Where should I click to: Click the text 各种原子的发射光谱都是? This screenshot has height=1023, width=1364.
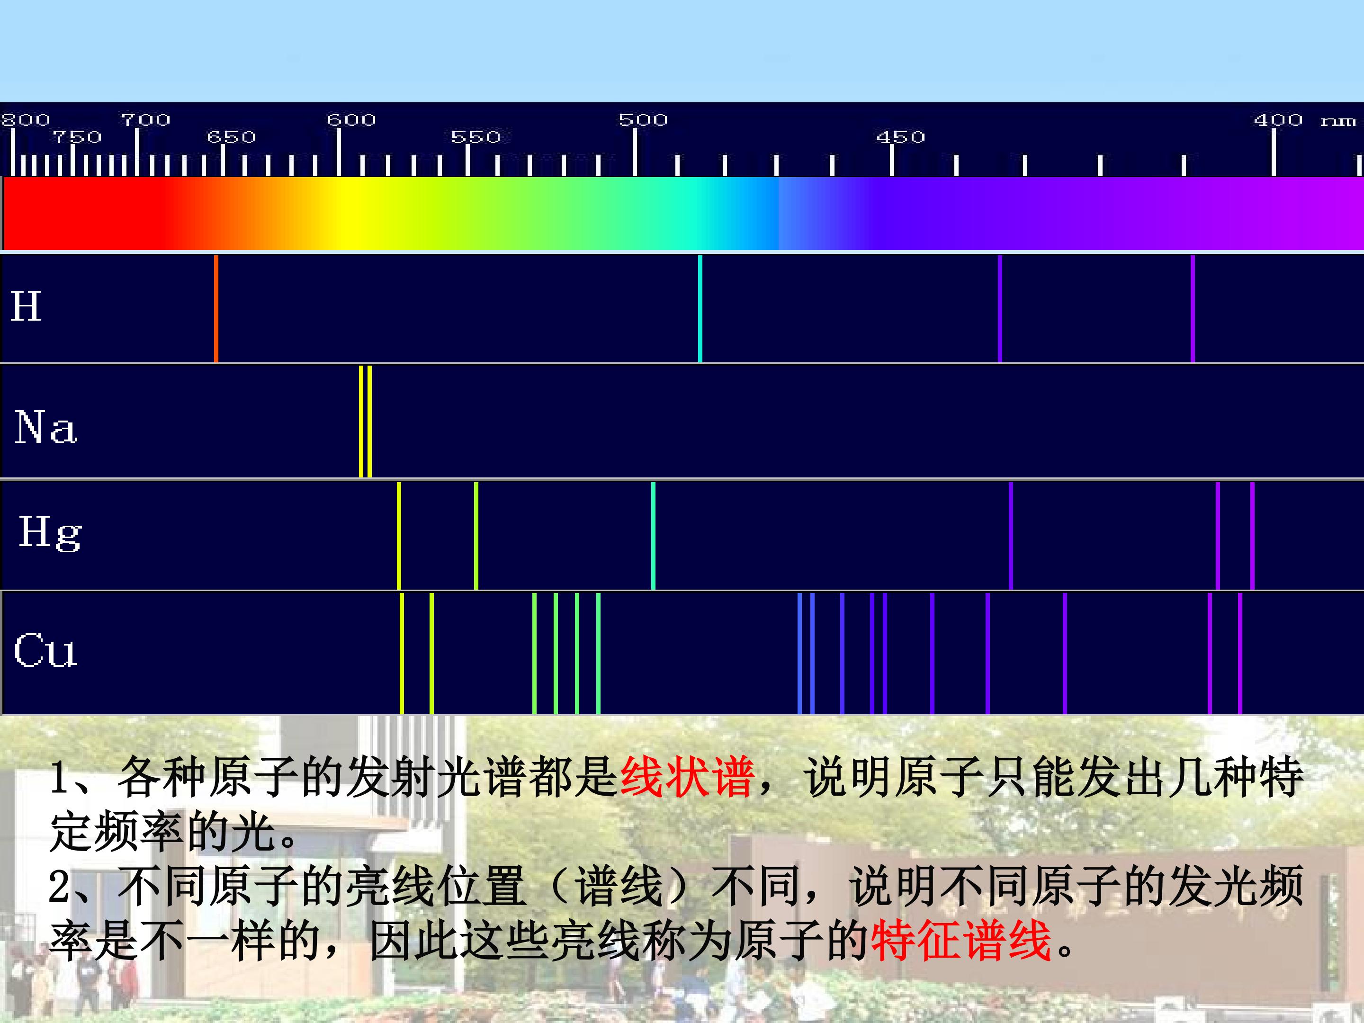(368, 777)
